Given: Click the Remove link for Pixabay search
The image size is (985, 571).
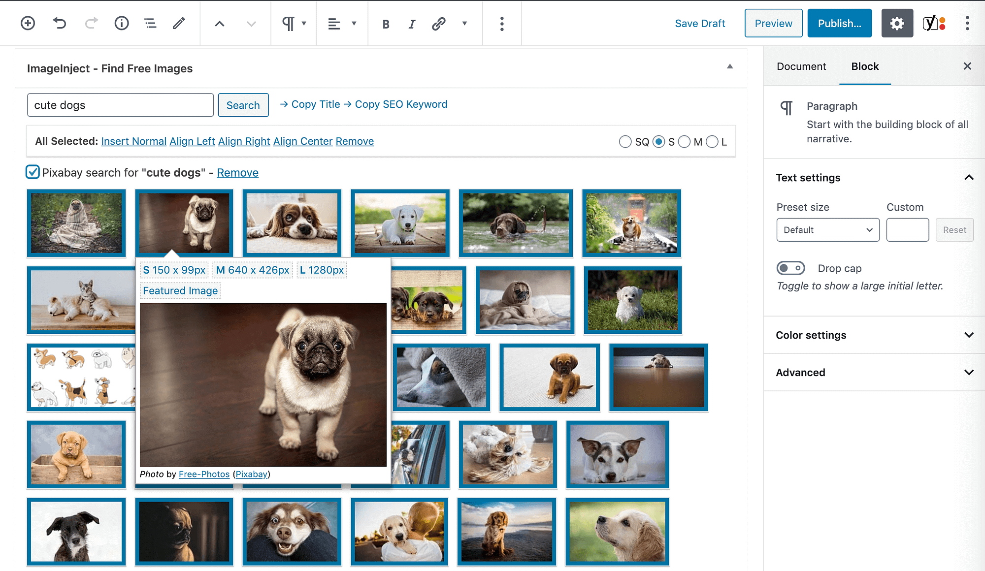Looking at the screenshot, I should (x=237, y=173).
